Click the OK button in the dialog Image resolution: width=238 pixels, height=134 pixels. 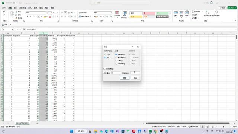point(125,78)
